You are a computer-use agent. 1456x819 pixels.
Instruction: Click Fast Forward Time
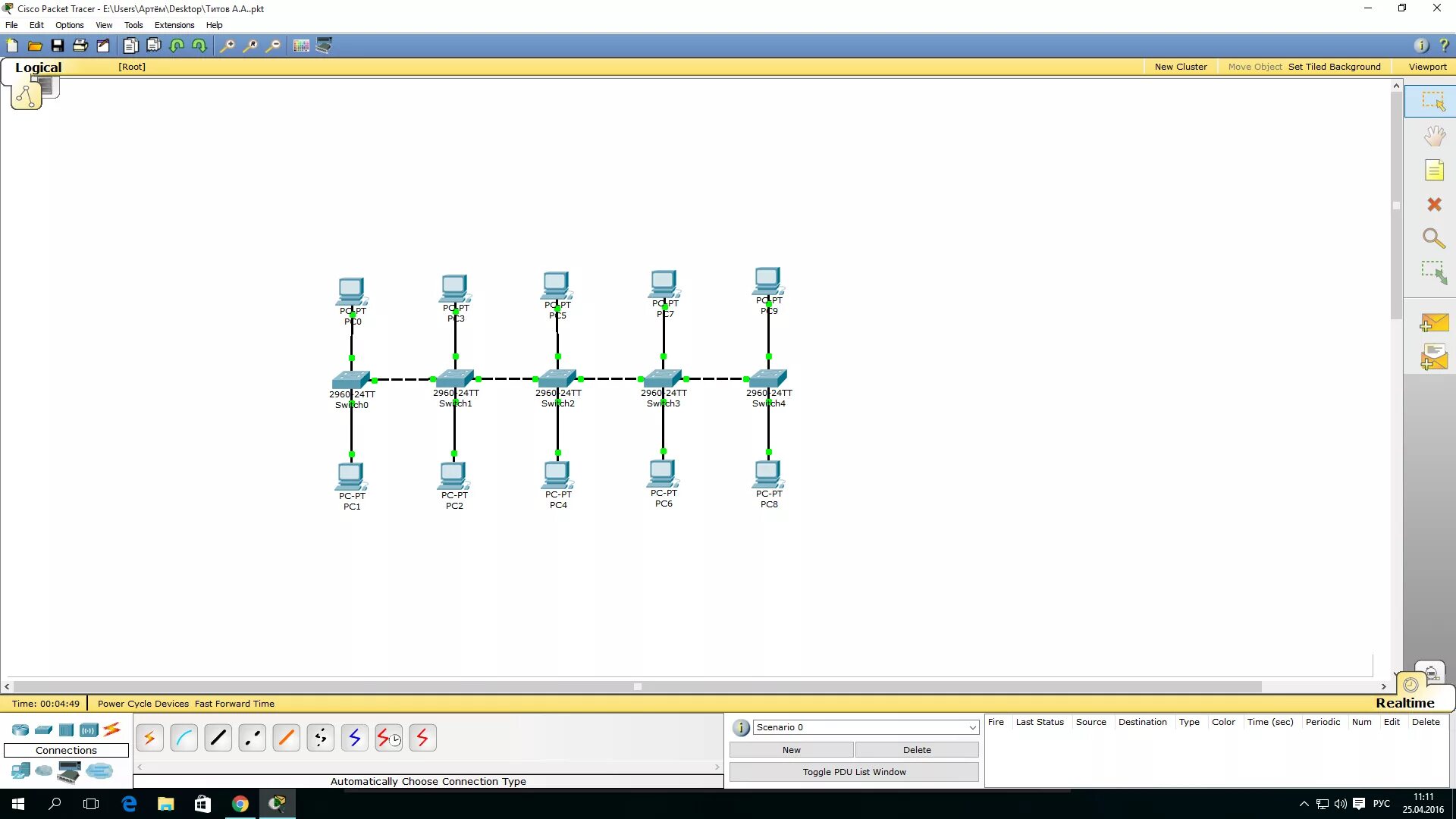coord(234,704)
